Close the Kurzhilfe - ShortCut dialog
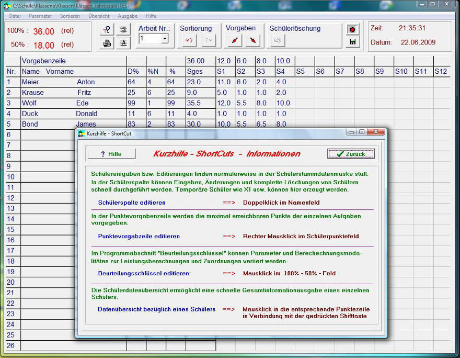460x358 pixels. click(376, 132)
